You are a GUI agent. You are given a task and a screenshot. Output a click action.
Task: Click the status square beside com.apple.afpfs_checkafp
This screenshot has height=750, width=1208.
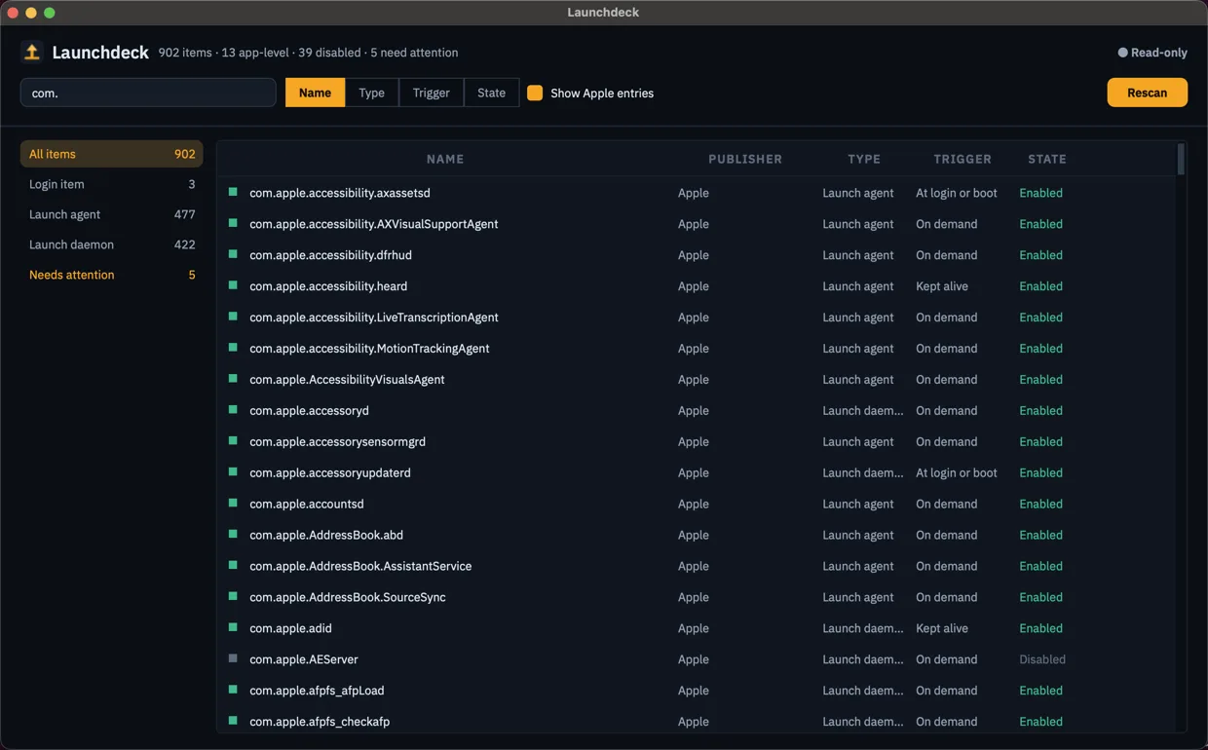(233, 721)
